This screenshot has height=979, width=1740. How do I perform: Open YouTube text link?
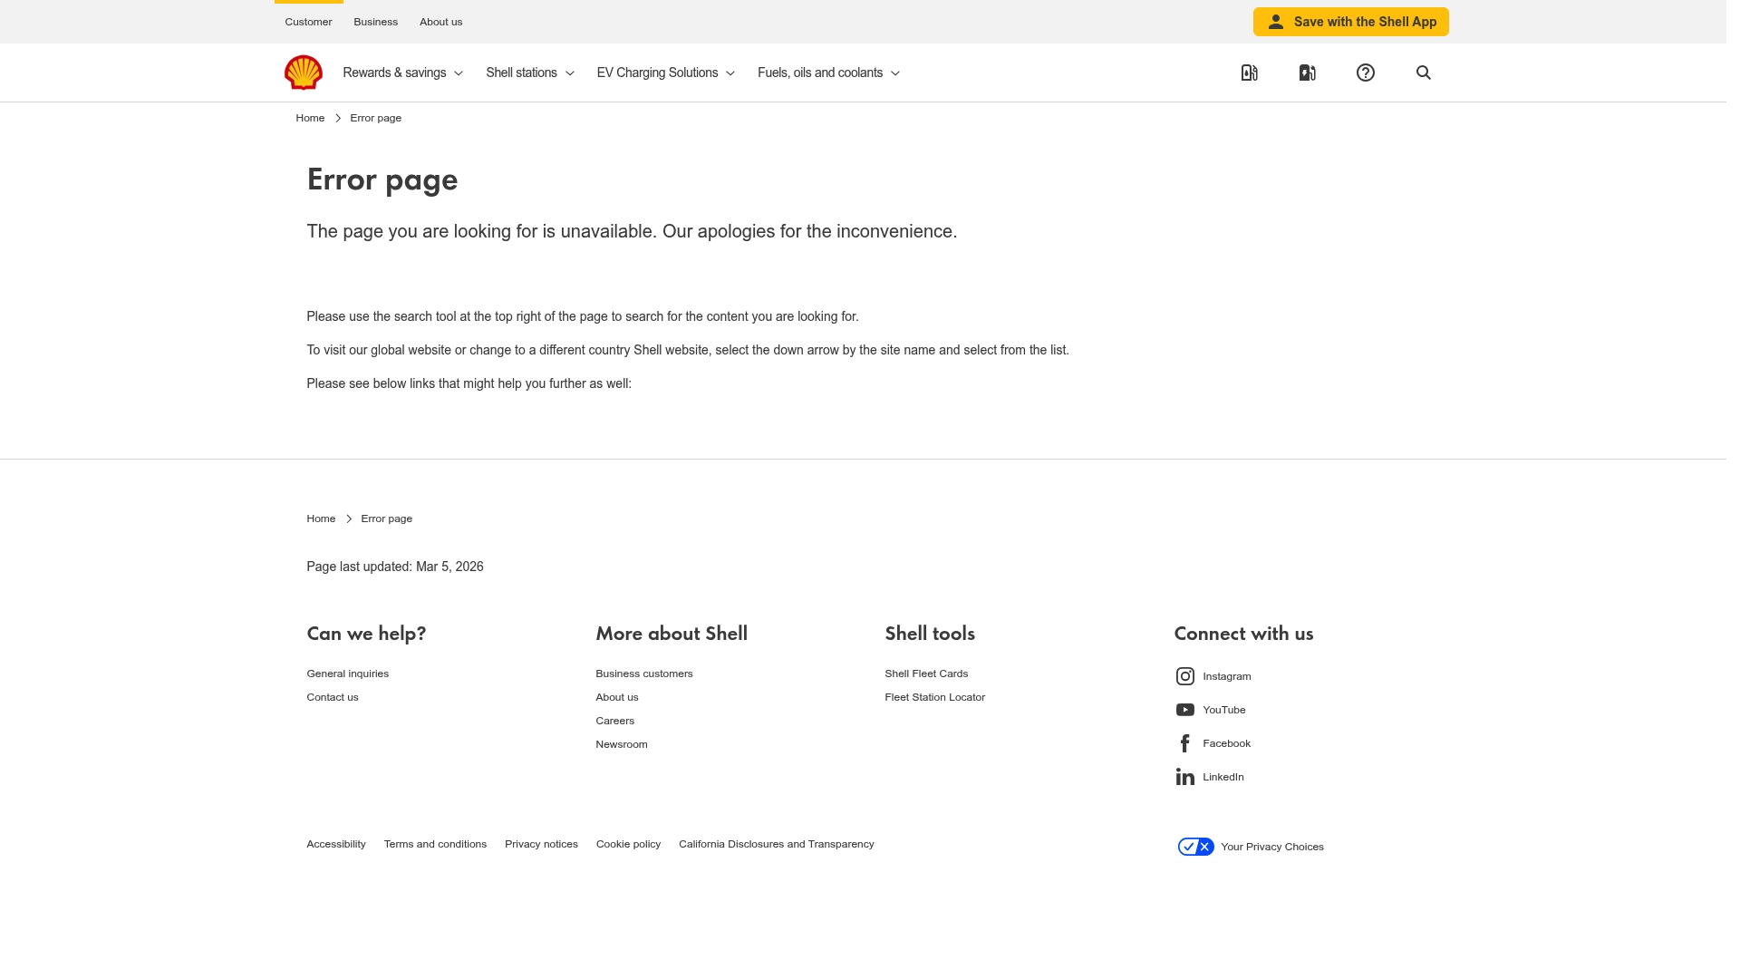1223,710
